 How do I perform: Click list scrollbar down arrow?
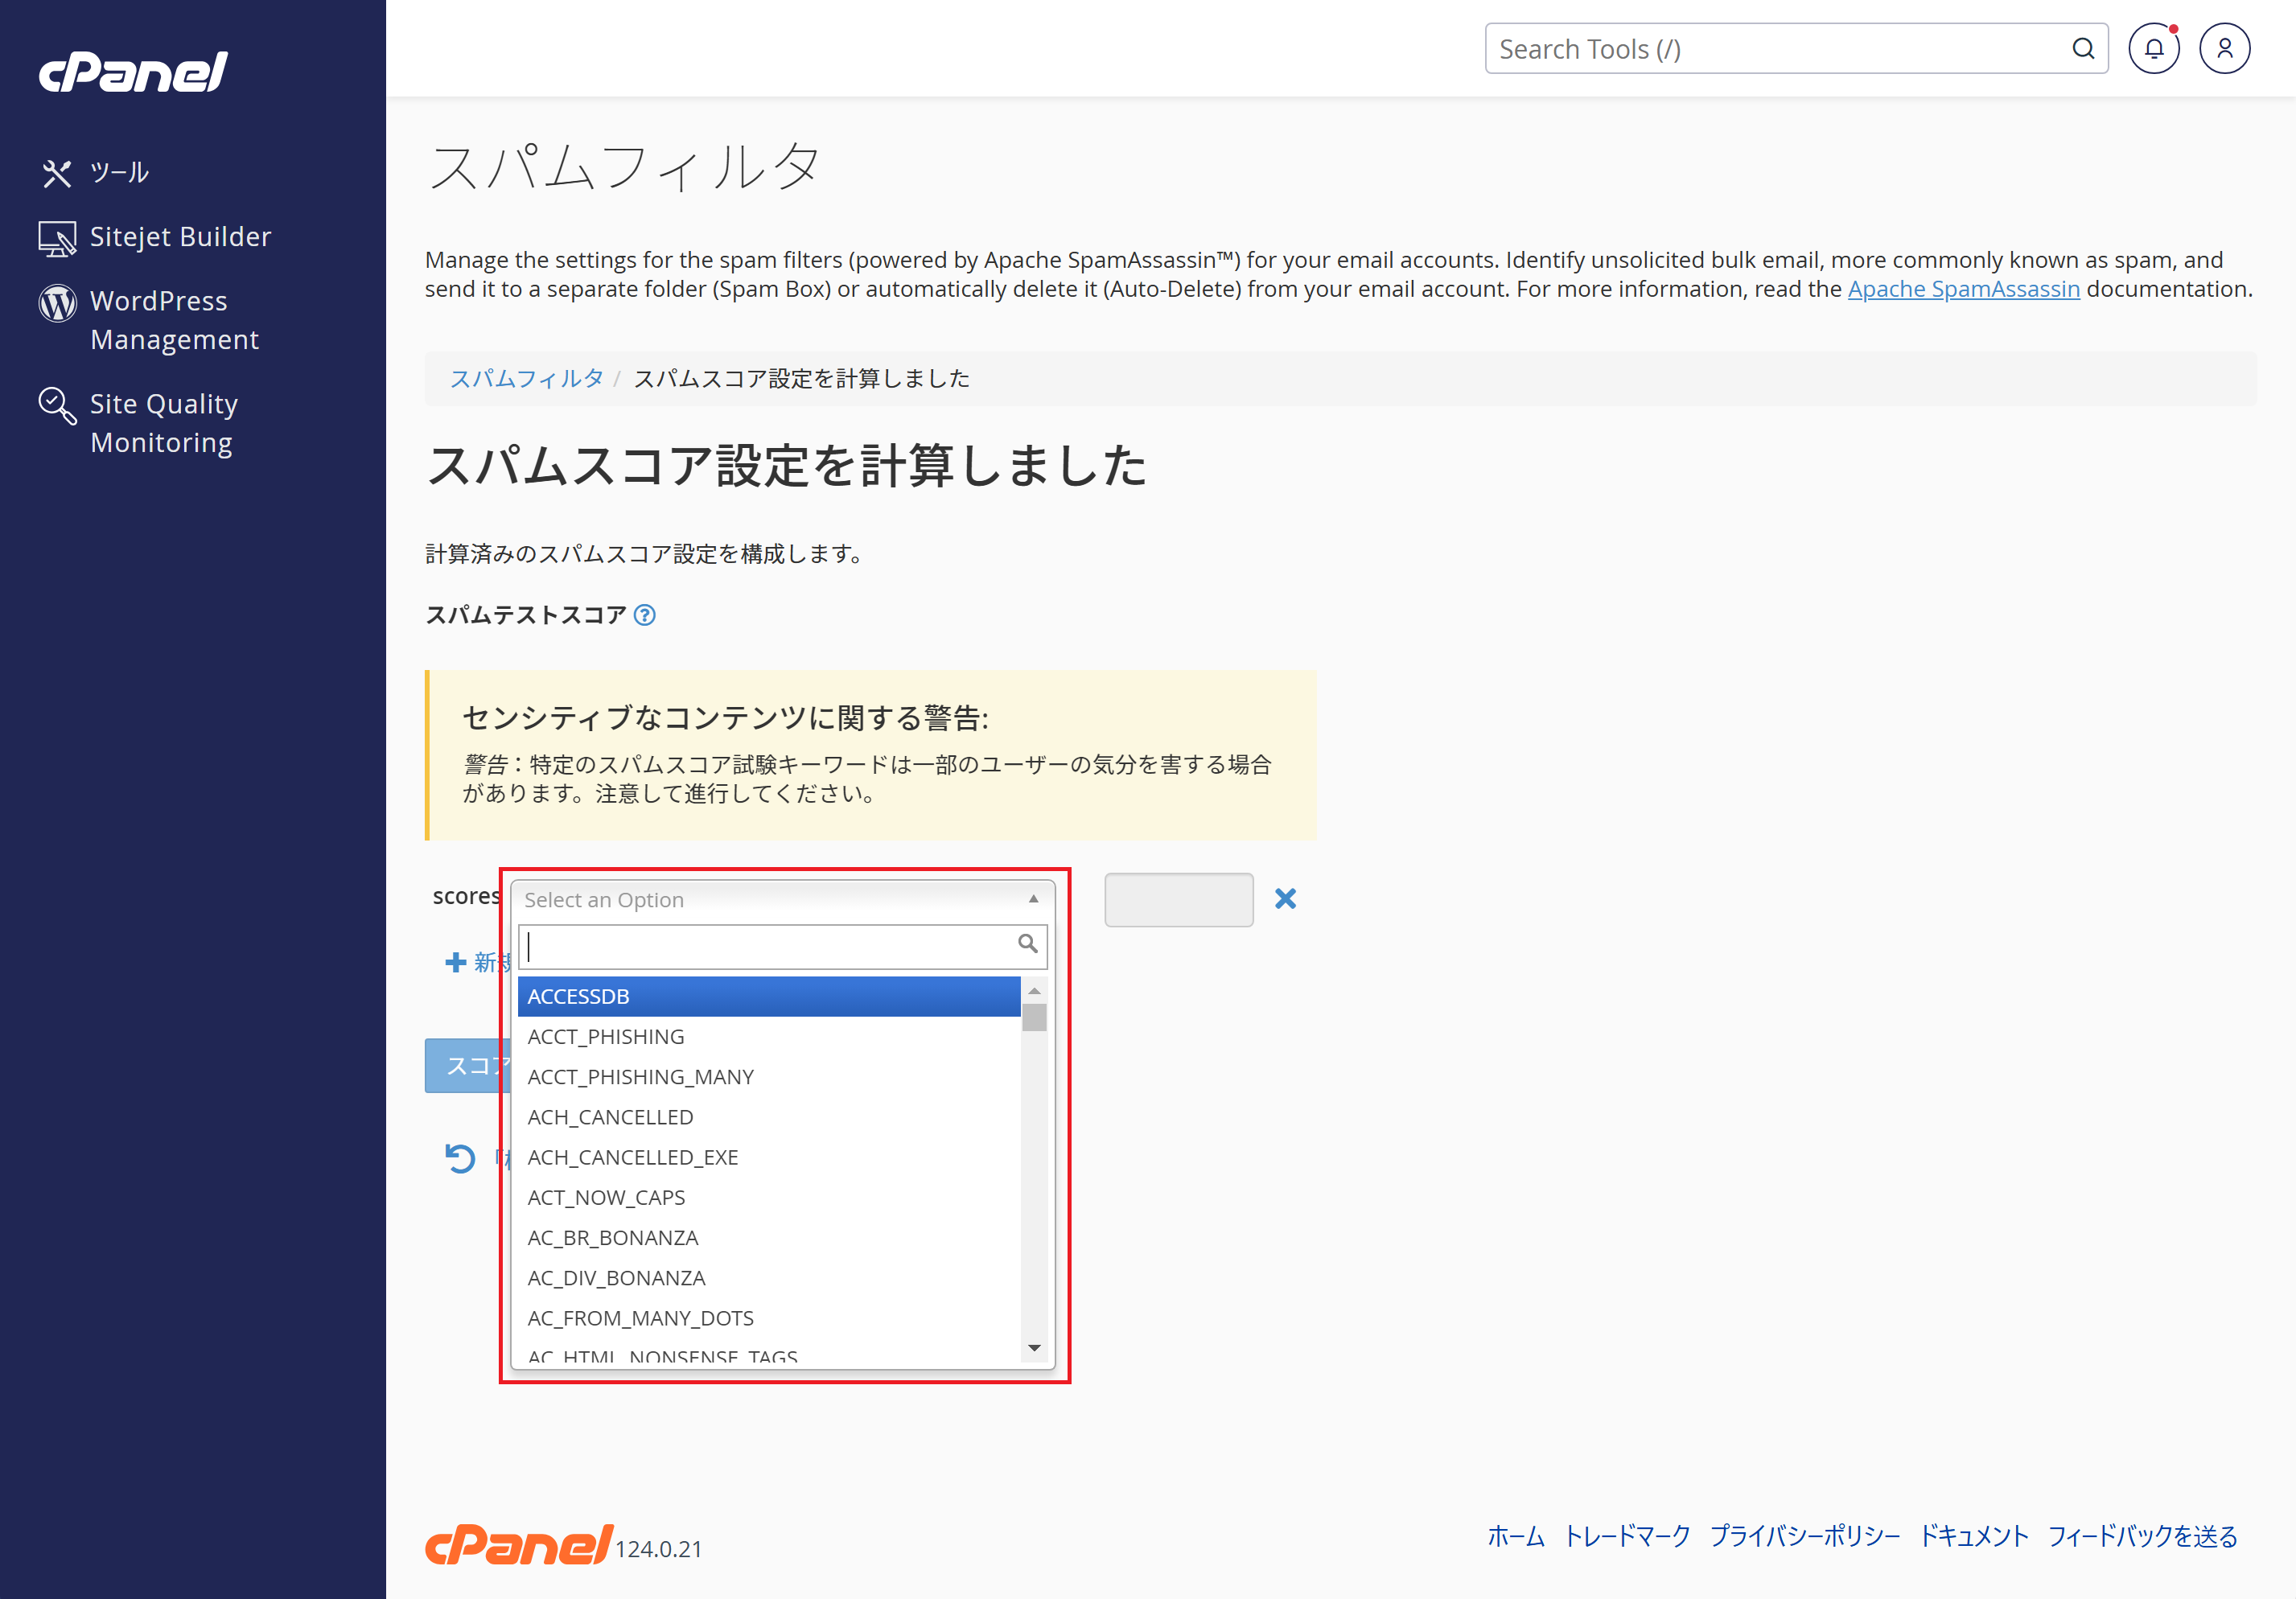click(x=1034, y=1348)
